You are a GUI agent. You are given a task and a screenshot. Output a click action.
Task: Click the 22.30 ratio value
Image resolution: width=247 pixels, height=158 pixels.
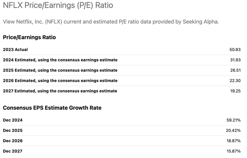235,81
